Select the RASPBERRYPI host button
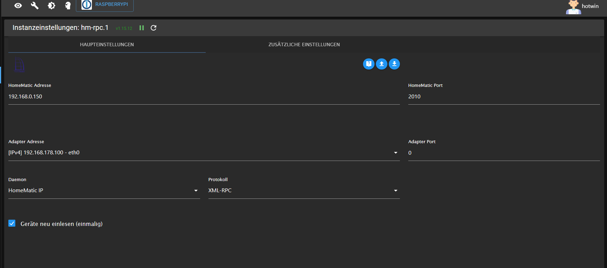 pyautogui.click(x=105, y=5)
